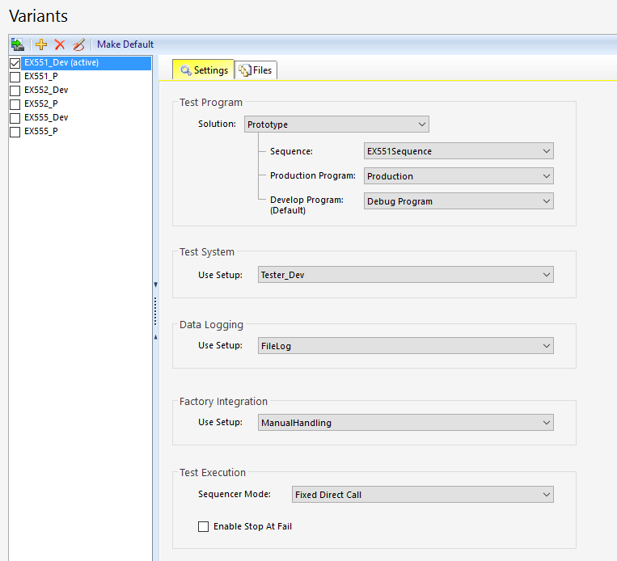Click the splitter collapse down arrow
Image resolution: width=617 pixels, height=561 pixels.
click(x=155, y=285)
